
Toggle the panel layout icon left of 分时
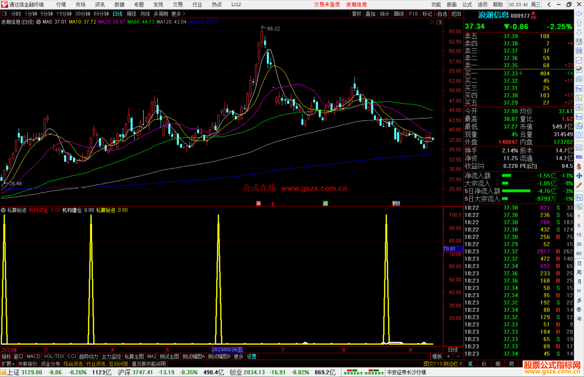pyautogui.click(x=5, y=14)
